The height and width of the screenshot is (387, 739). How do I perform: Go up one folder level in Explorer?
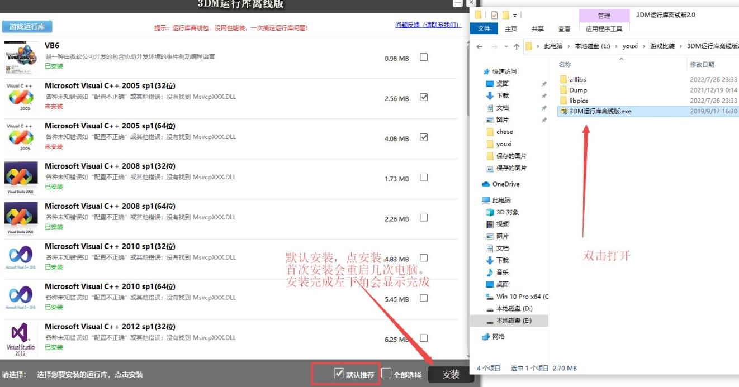[516, 46]
